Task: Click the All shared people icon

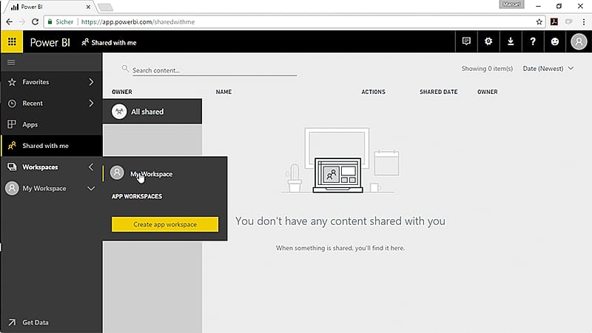Action: pos(119,112)
